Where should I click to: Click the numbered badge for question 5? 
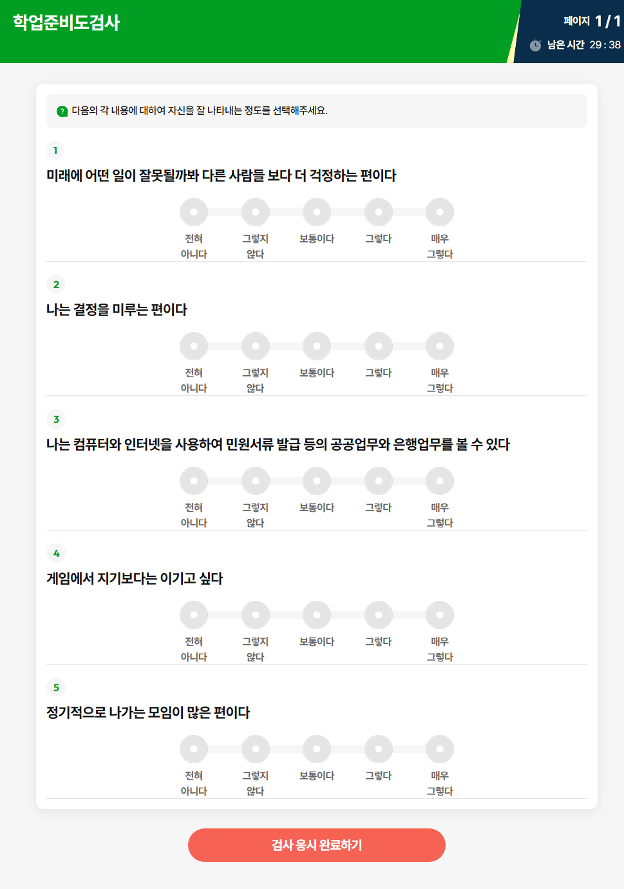56,688
